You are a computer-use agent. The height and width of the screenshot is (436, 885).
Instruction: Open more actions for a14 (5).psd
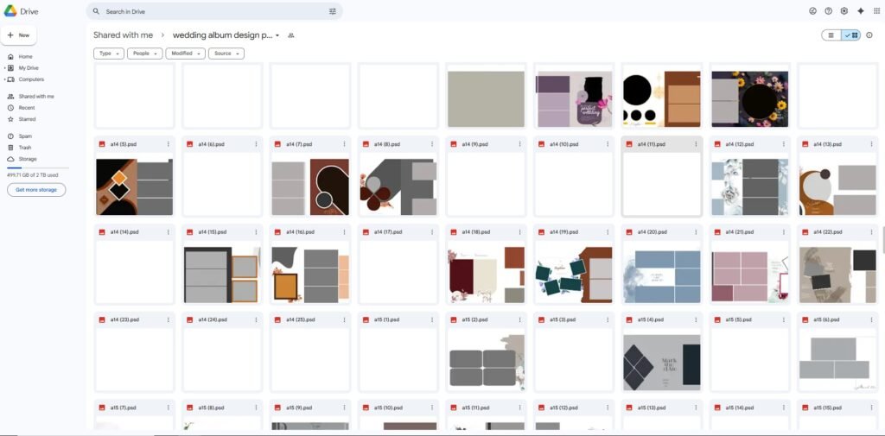coord(168,144)
